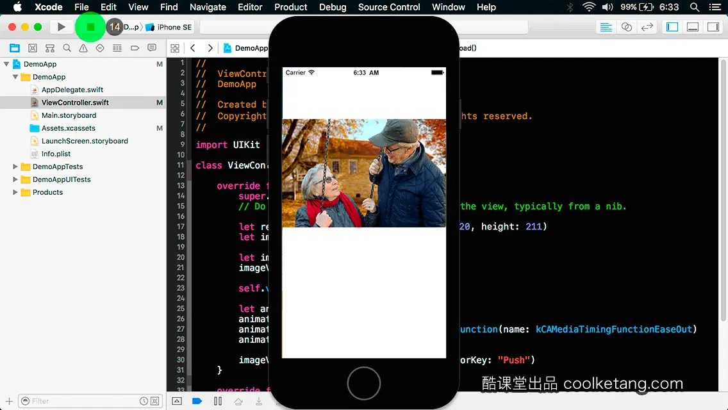Open the Navigate menu
The width and height of the screenshot is (728, 410).
point(208,7)
